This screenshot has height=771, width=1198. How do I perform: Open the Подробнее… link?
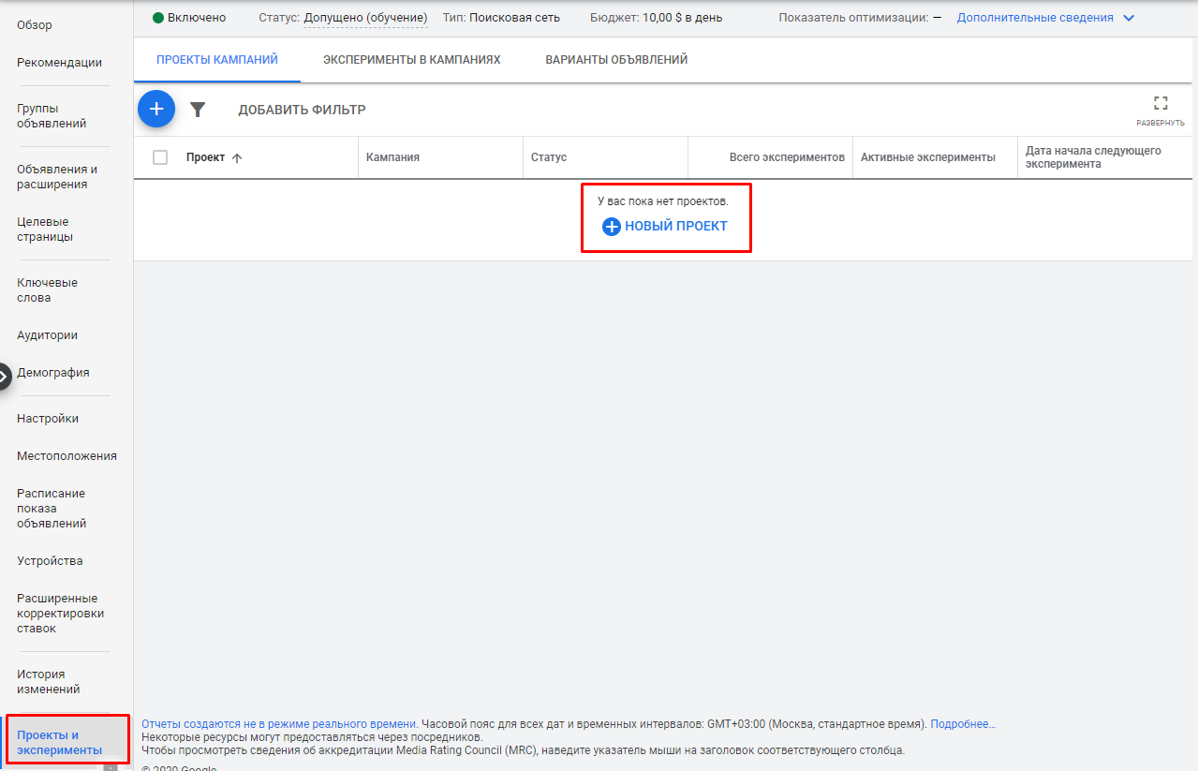[x=963, y=724]
